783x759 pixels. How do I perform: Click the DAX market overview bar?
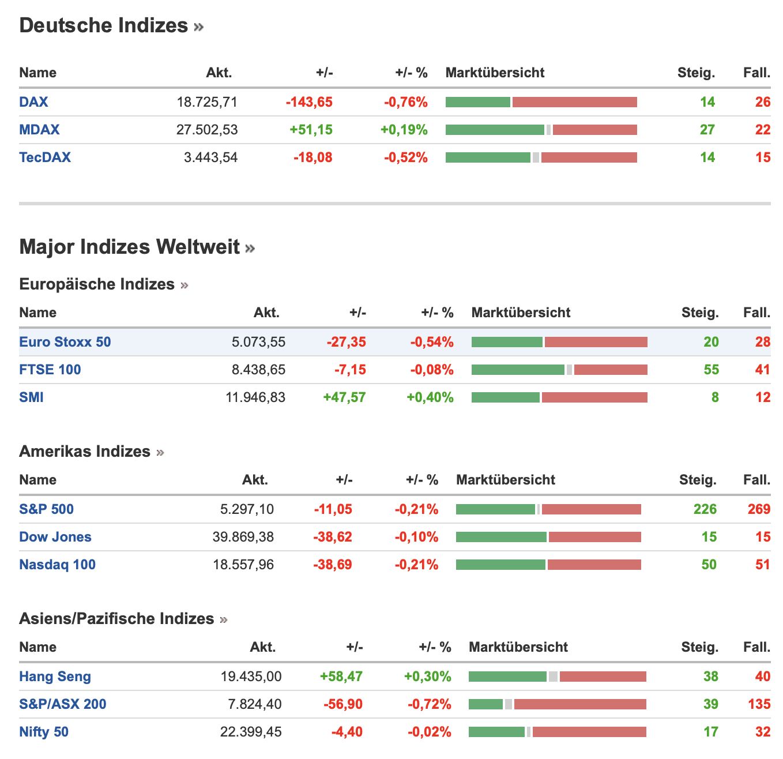[541, 102]
